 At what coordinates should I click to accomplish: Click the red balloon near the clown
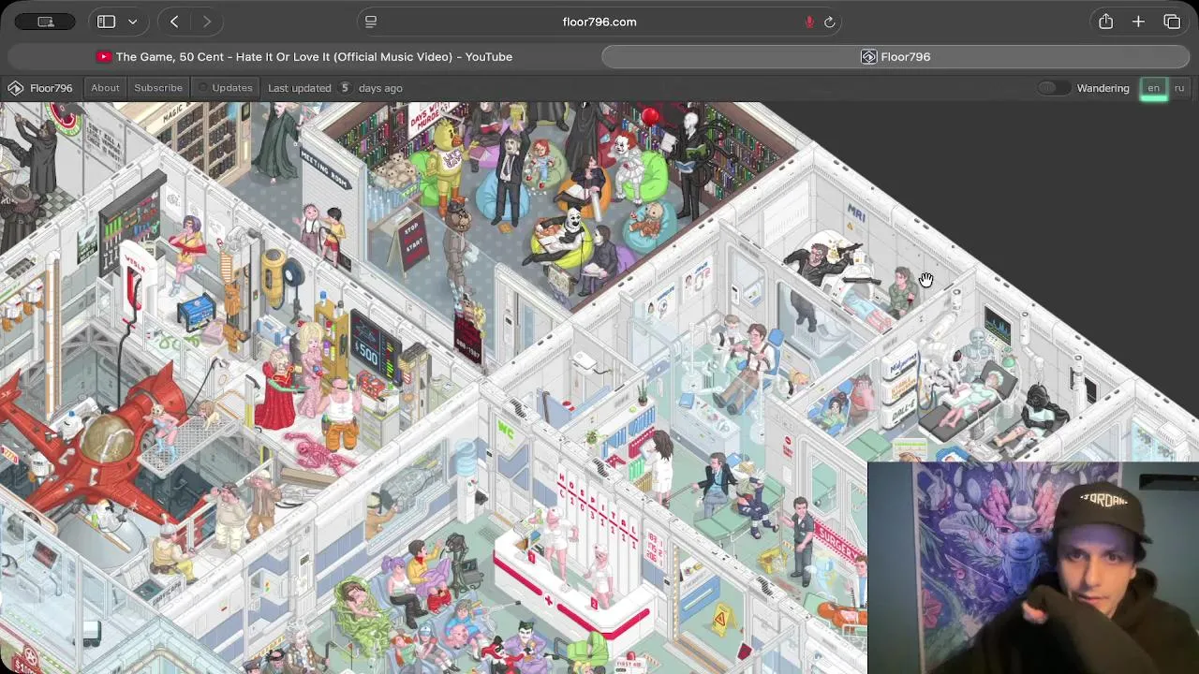[x=650, y=116]
